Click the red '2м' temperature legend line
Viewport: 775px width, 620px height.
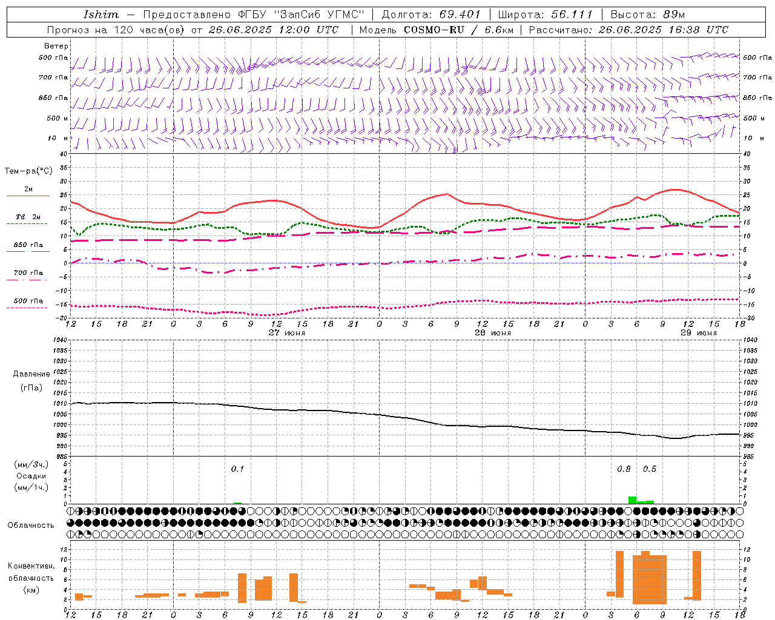[x=28, y=196]
